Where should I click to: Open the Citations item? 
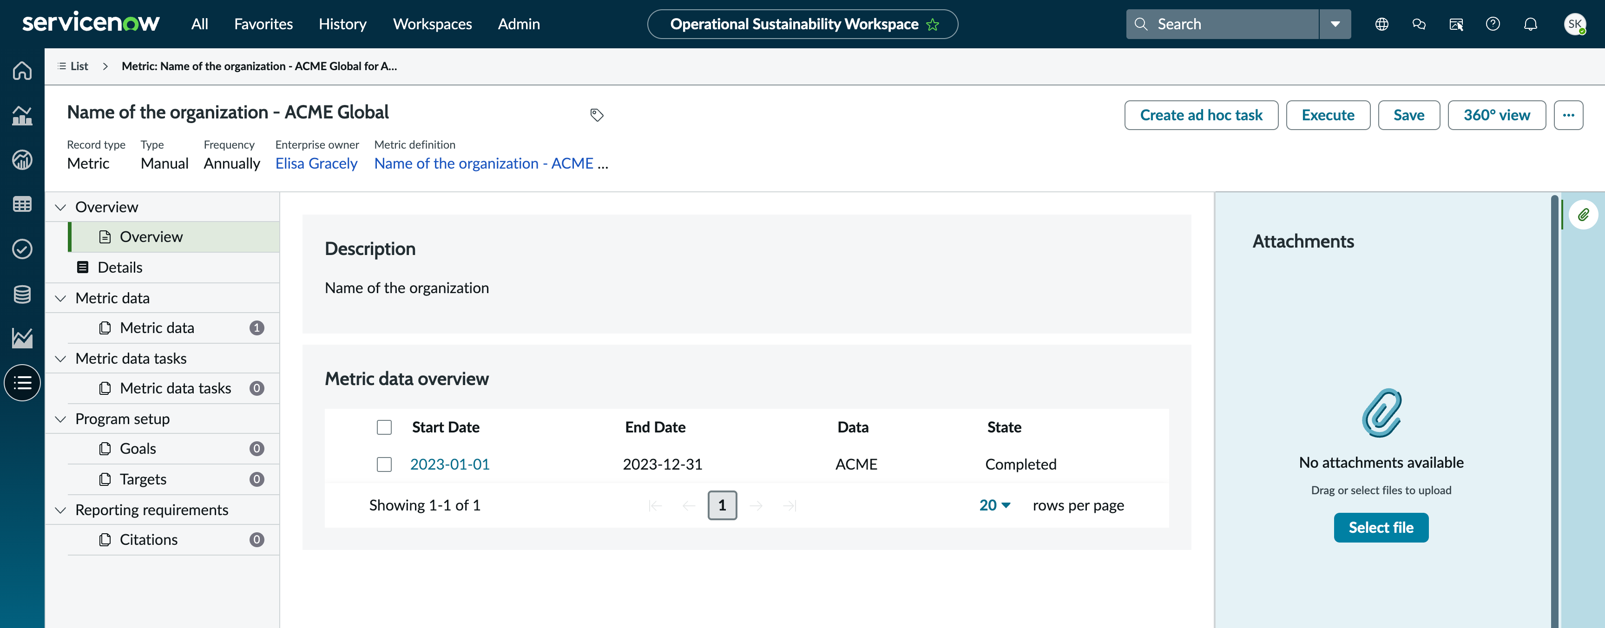click(174, 540)
